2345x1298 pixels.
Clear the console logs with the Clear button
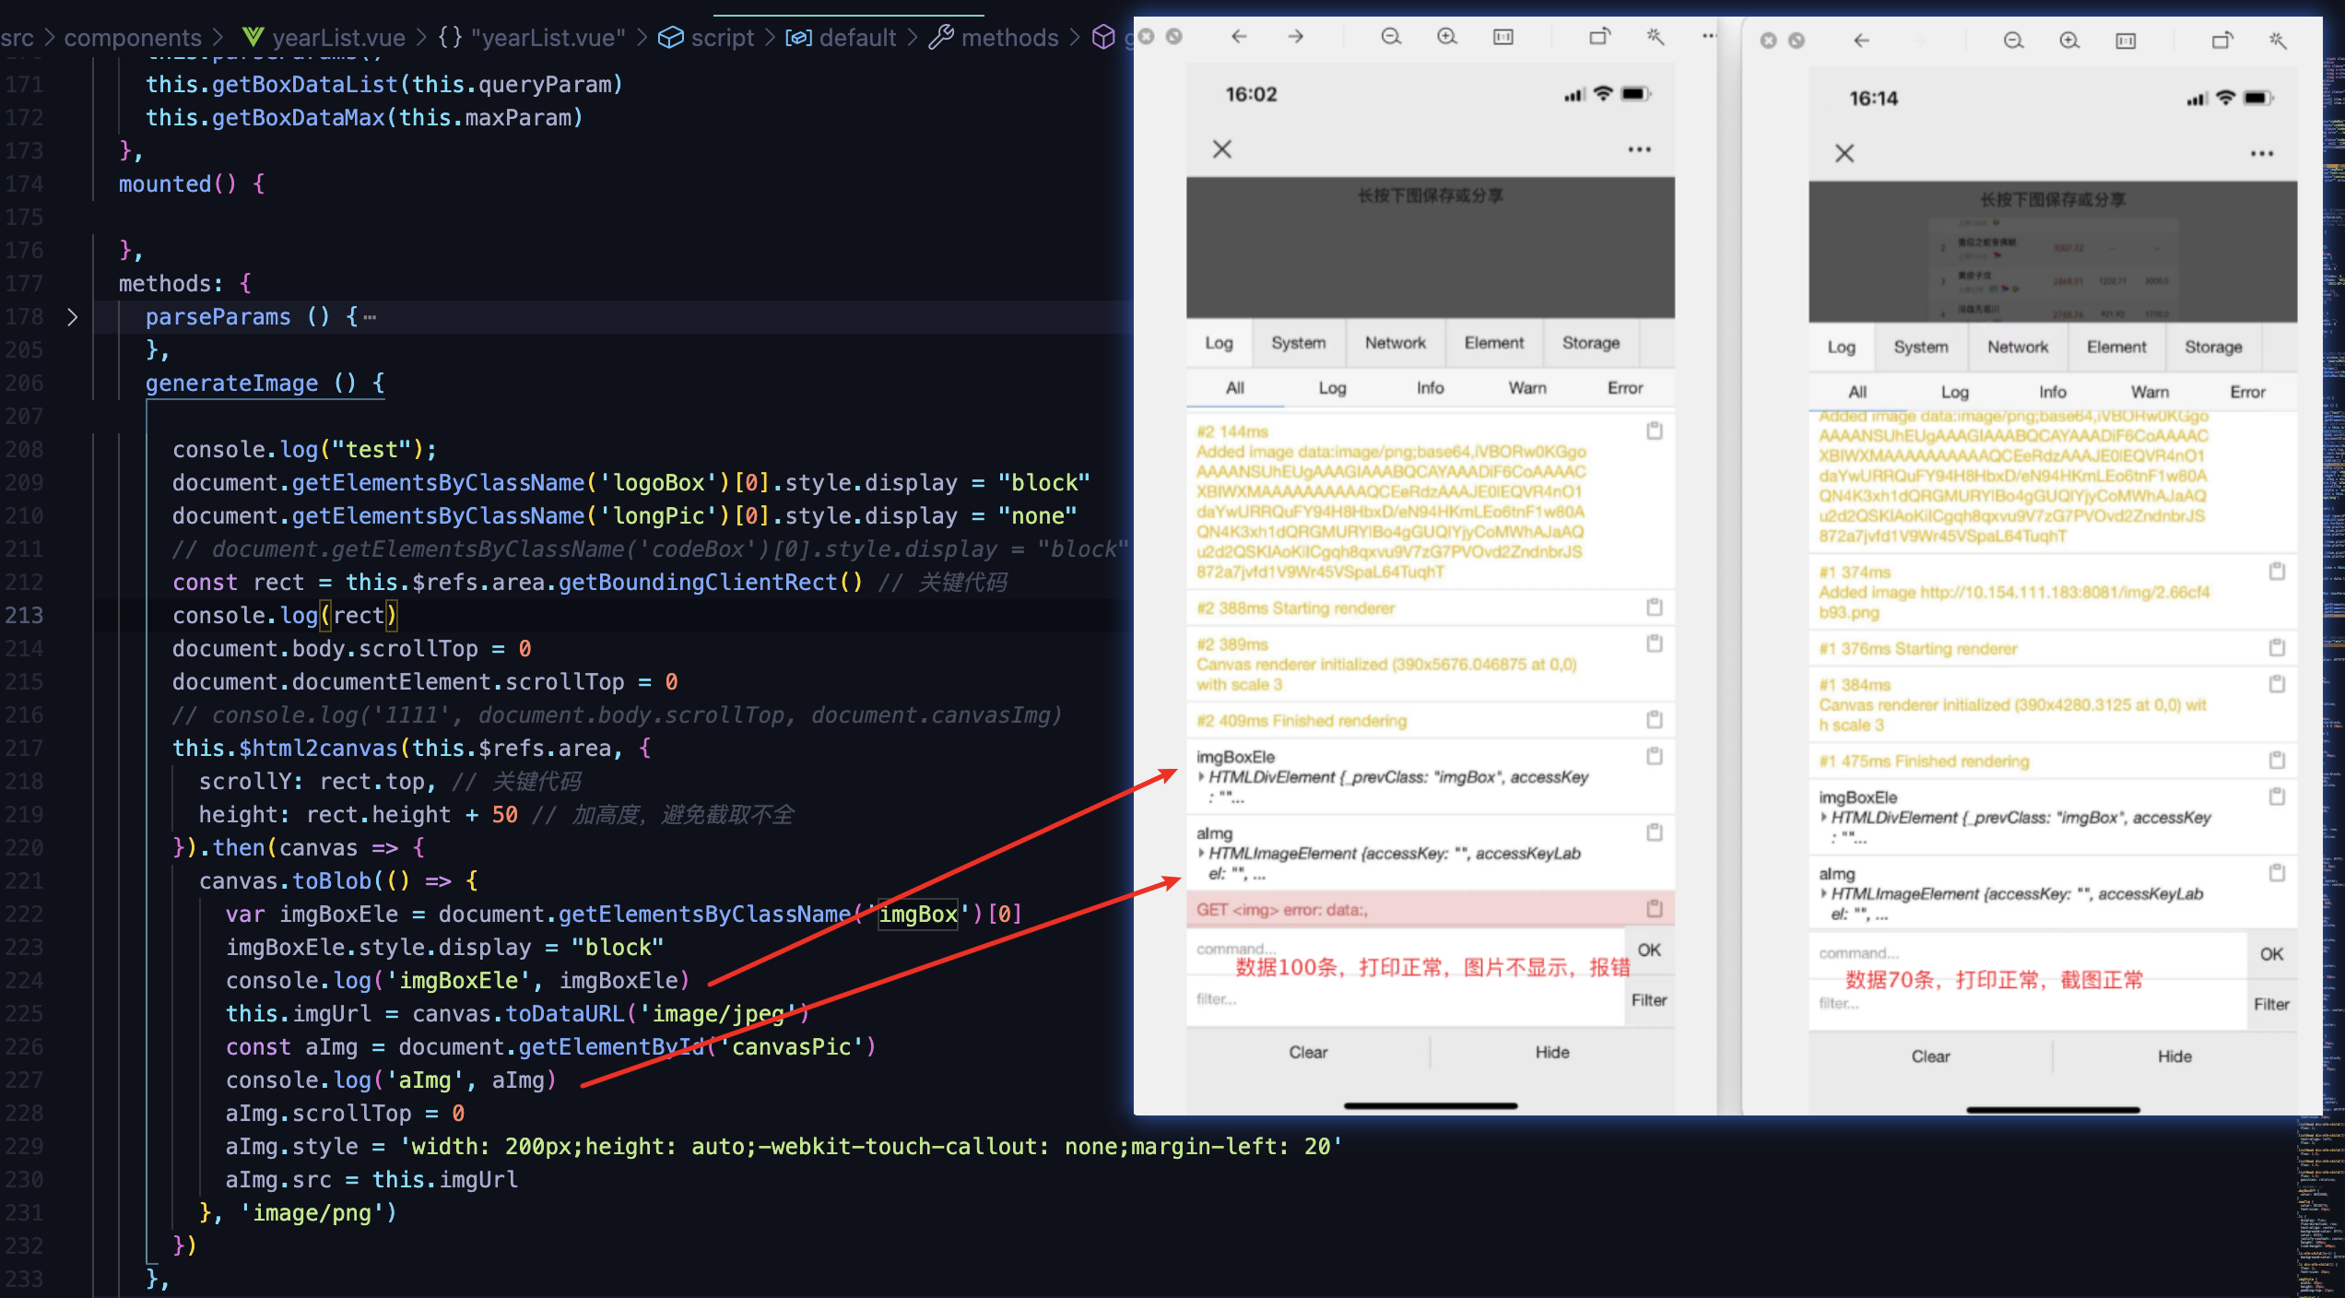tap(1308, 1052)
